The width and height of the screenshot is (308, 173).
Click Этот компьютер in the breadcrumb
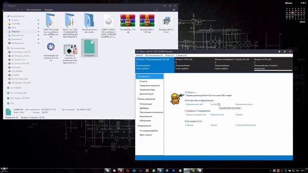point(34,10)
